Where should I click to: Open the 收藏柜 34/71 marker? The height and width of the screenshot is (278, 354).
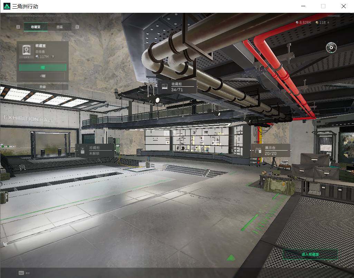pos(177,87)
